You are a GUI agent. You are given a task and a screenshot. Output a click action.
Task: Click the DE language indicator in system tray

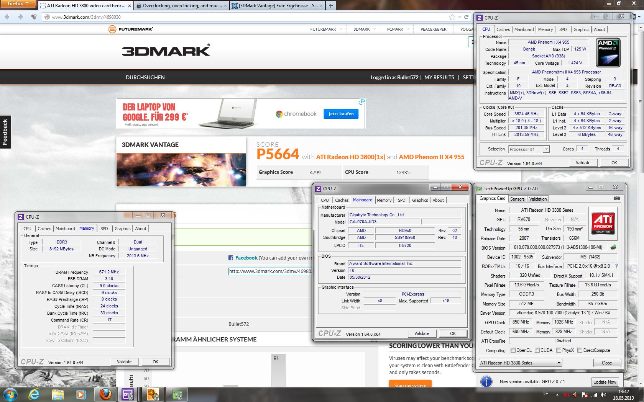pos(545,394)
